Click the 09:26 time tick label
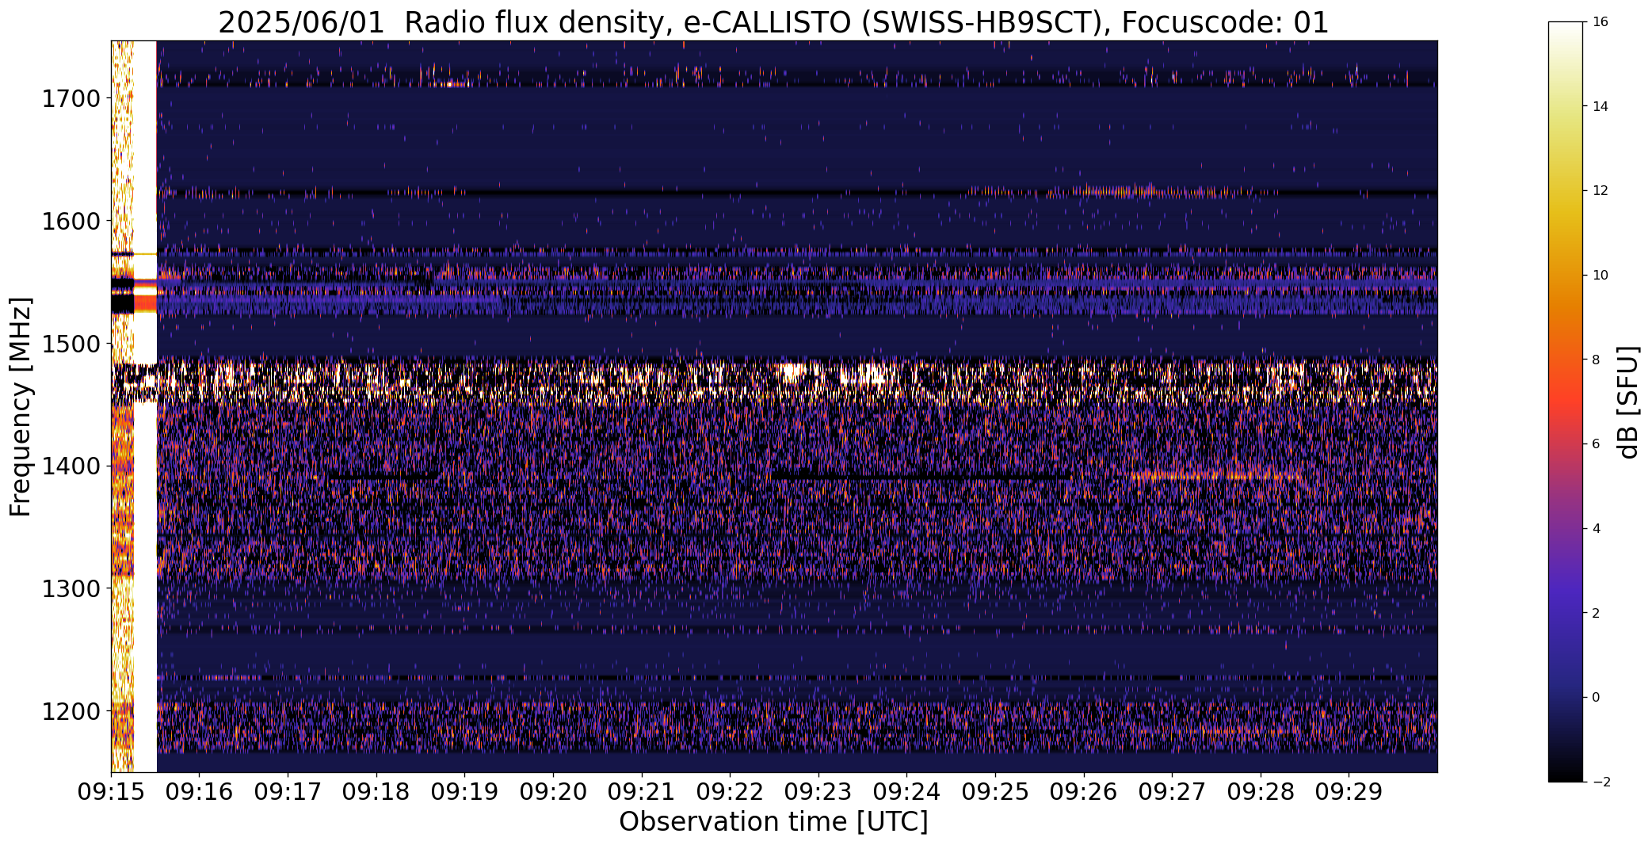This screenshot has width=1652, height=845. [1084, 792]
